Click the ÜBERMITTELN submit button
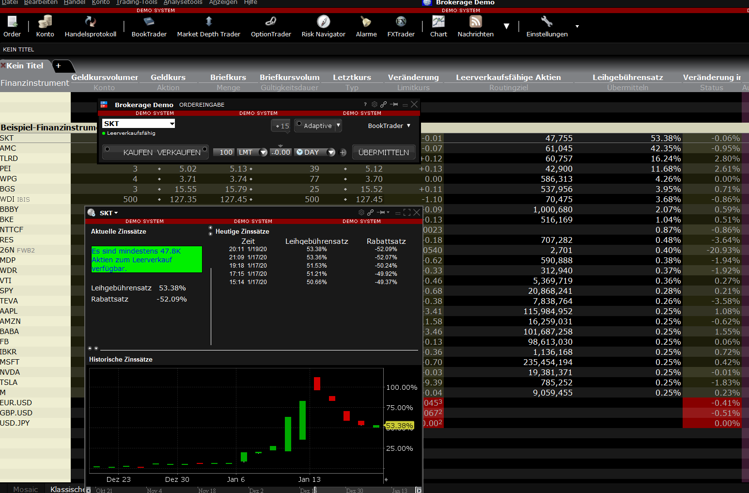Screen dimensions: 749x493 (x=383, y=152)
